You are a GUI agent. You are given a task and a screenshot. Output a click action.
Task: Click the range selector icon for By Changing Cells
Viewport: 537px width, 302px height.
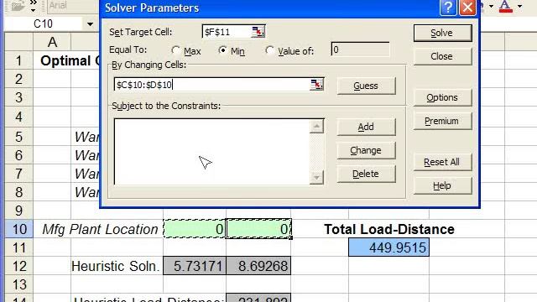pyautogui.click(x=316, y=84)
